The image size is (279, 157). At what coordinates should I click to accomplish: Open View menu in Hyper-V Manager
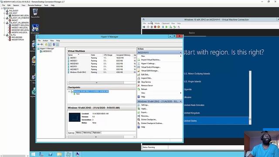(52, 41)
